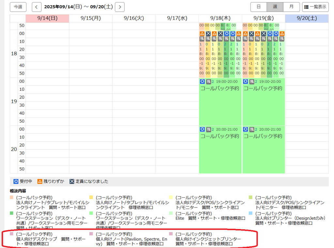The image size is (334, 248).
Task: Open the 一覧表示 list view
Action: 315,7
